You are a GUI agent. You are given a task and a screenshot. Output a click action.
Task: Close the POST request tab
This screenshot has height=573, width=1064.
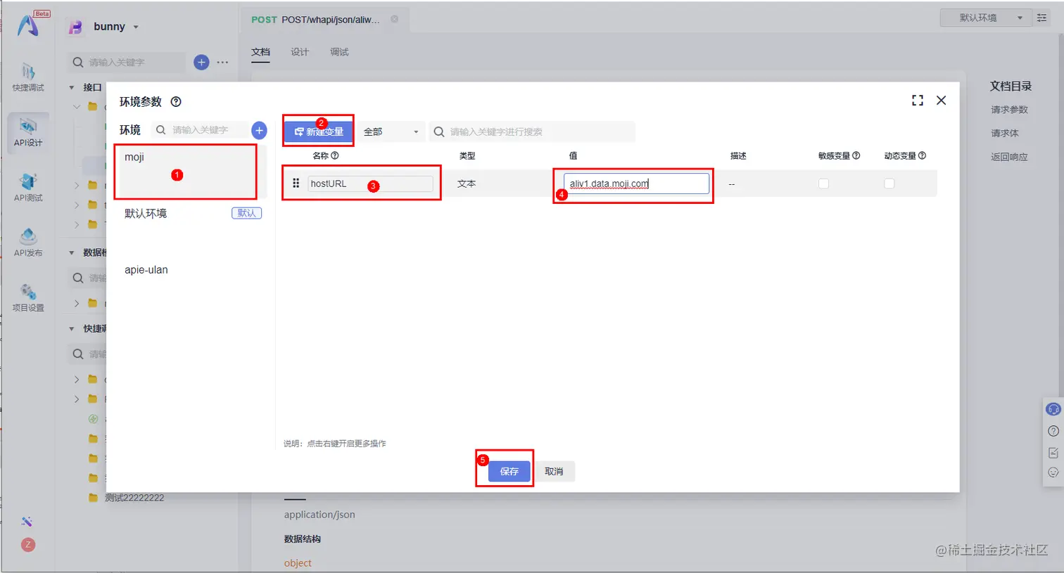(x=394, y=19)
